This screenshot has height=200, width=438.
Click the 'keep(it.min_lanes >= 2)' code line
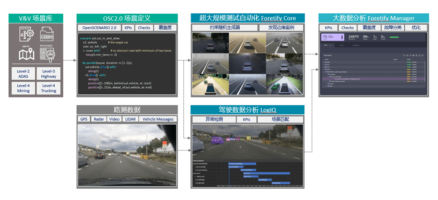101,55
